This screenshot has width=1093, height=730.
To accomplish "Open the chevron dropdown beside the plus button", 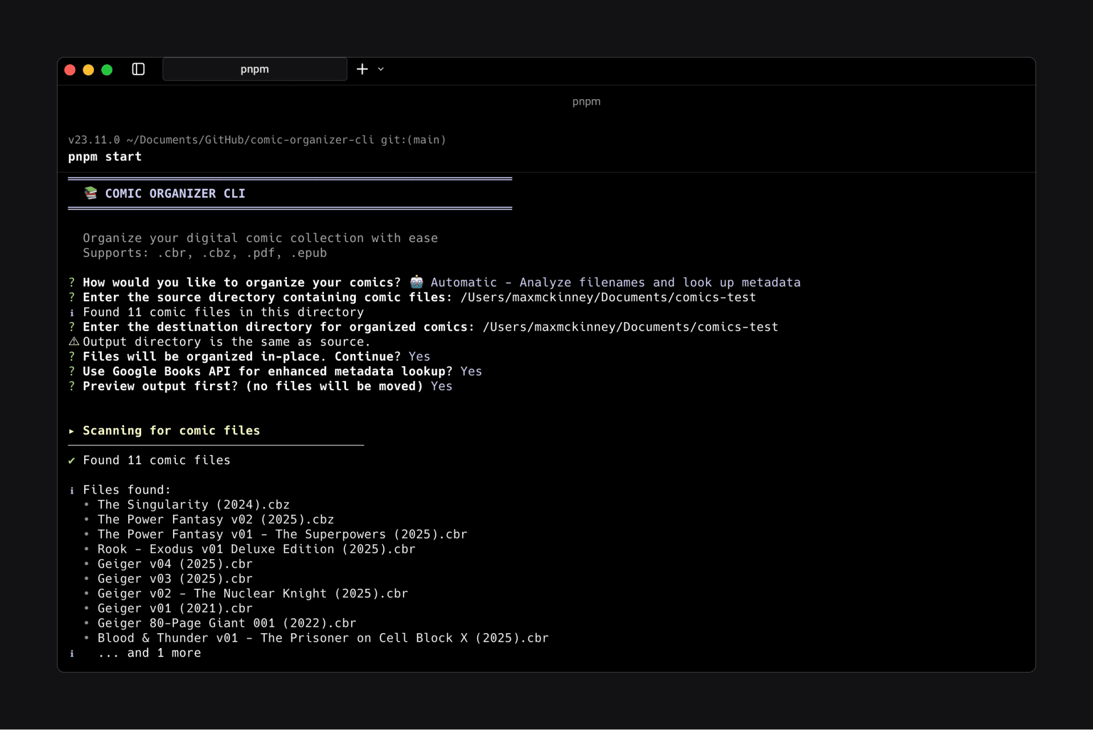I will click(380, 69).
